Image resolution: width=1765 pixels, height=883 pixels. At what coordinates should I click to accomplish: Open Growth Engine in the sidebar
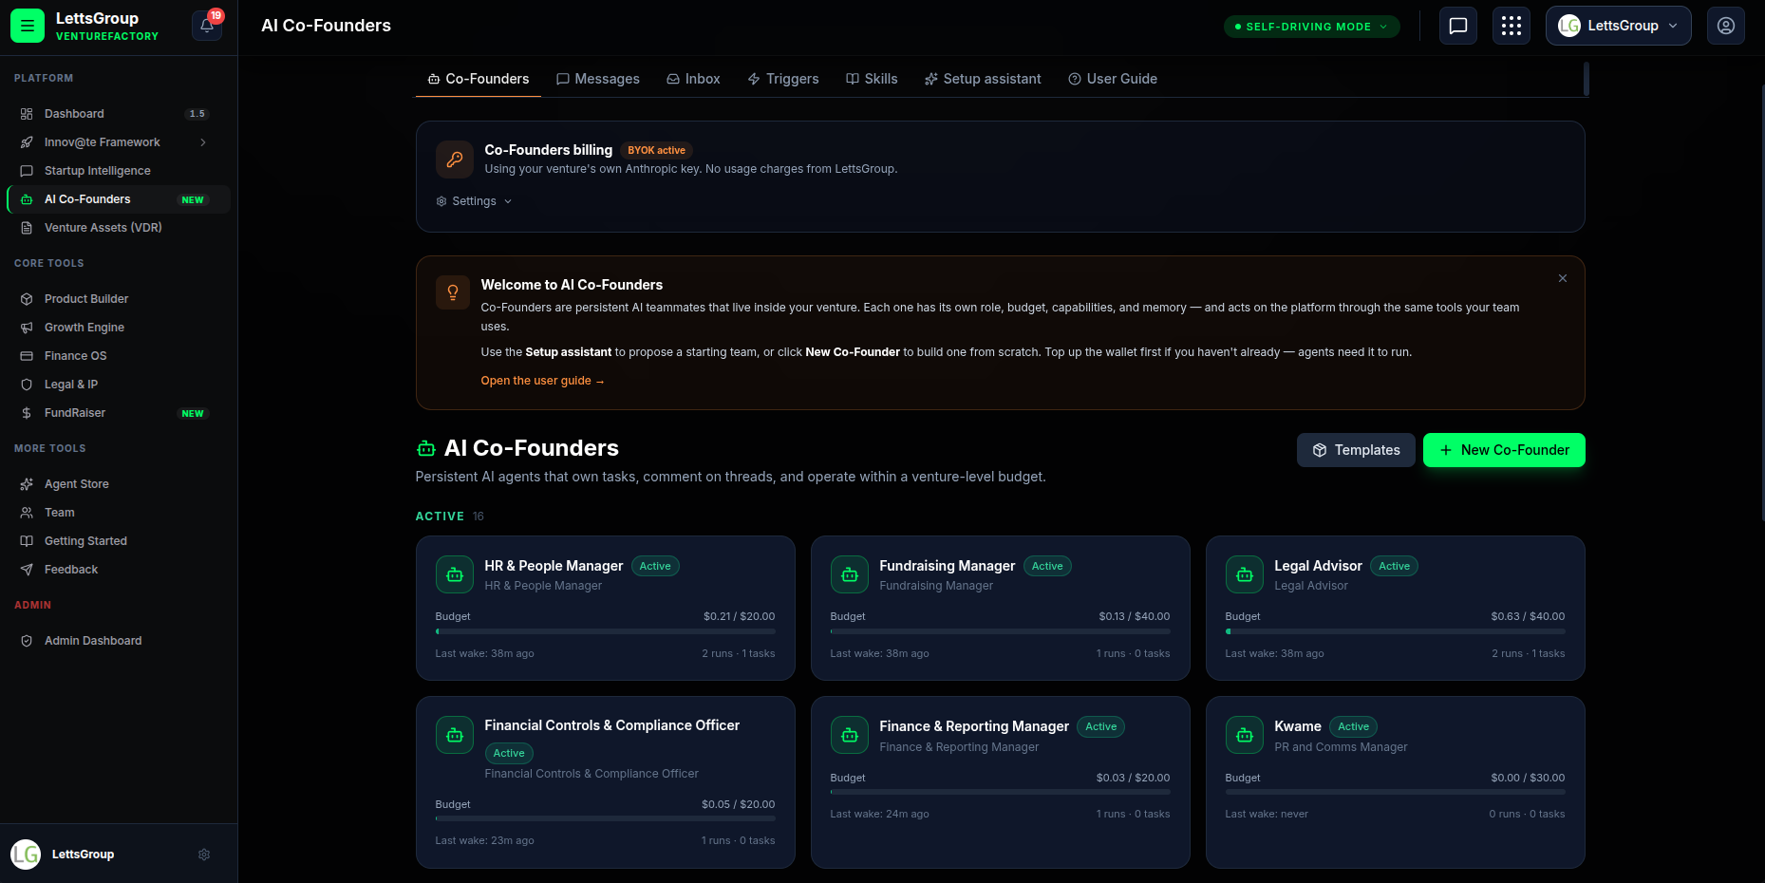[119, 328]
